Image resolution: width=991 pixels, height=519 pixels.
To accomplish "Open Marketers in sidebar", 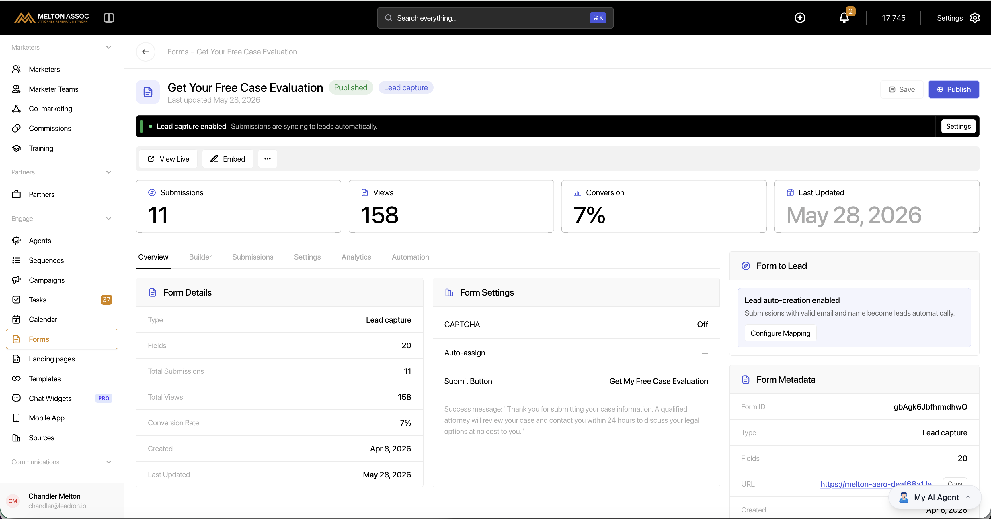I will tap(62, 69).
